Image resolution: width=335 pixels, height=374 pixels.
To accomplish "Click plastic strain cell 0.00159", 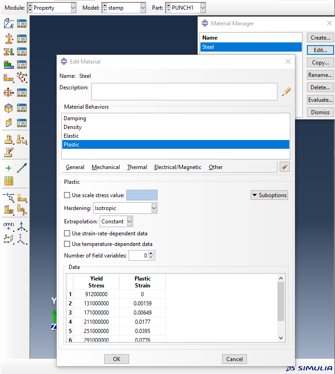I will click(x=142, y=303).
